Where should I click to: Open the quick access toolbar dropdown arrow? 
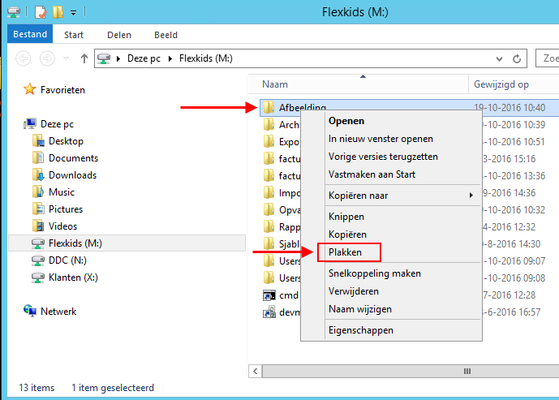(x=73, y=13)
